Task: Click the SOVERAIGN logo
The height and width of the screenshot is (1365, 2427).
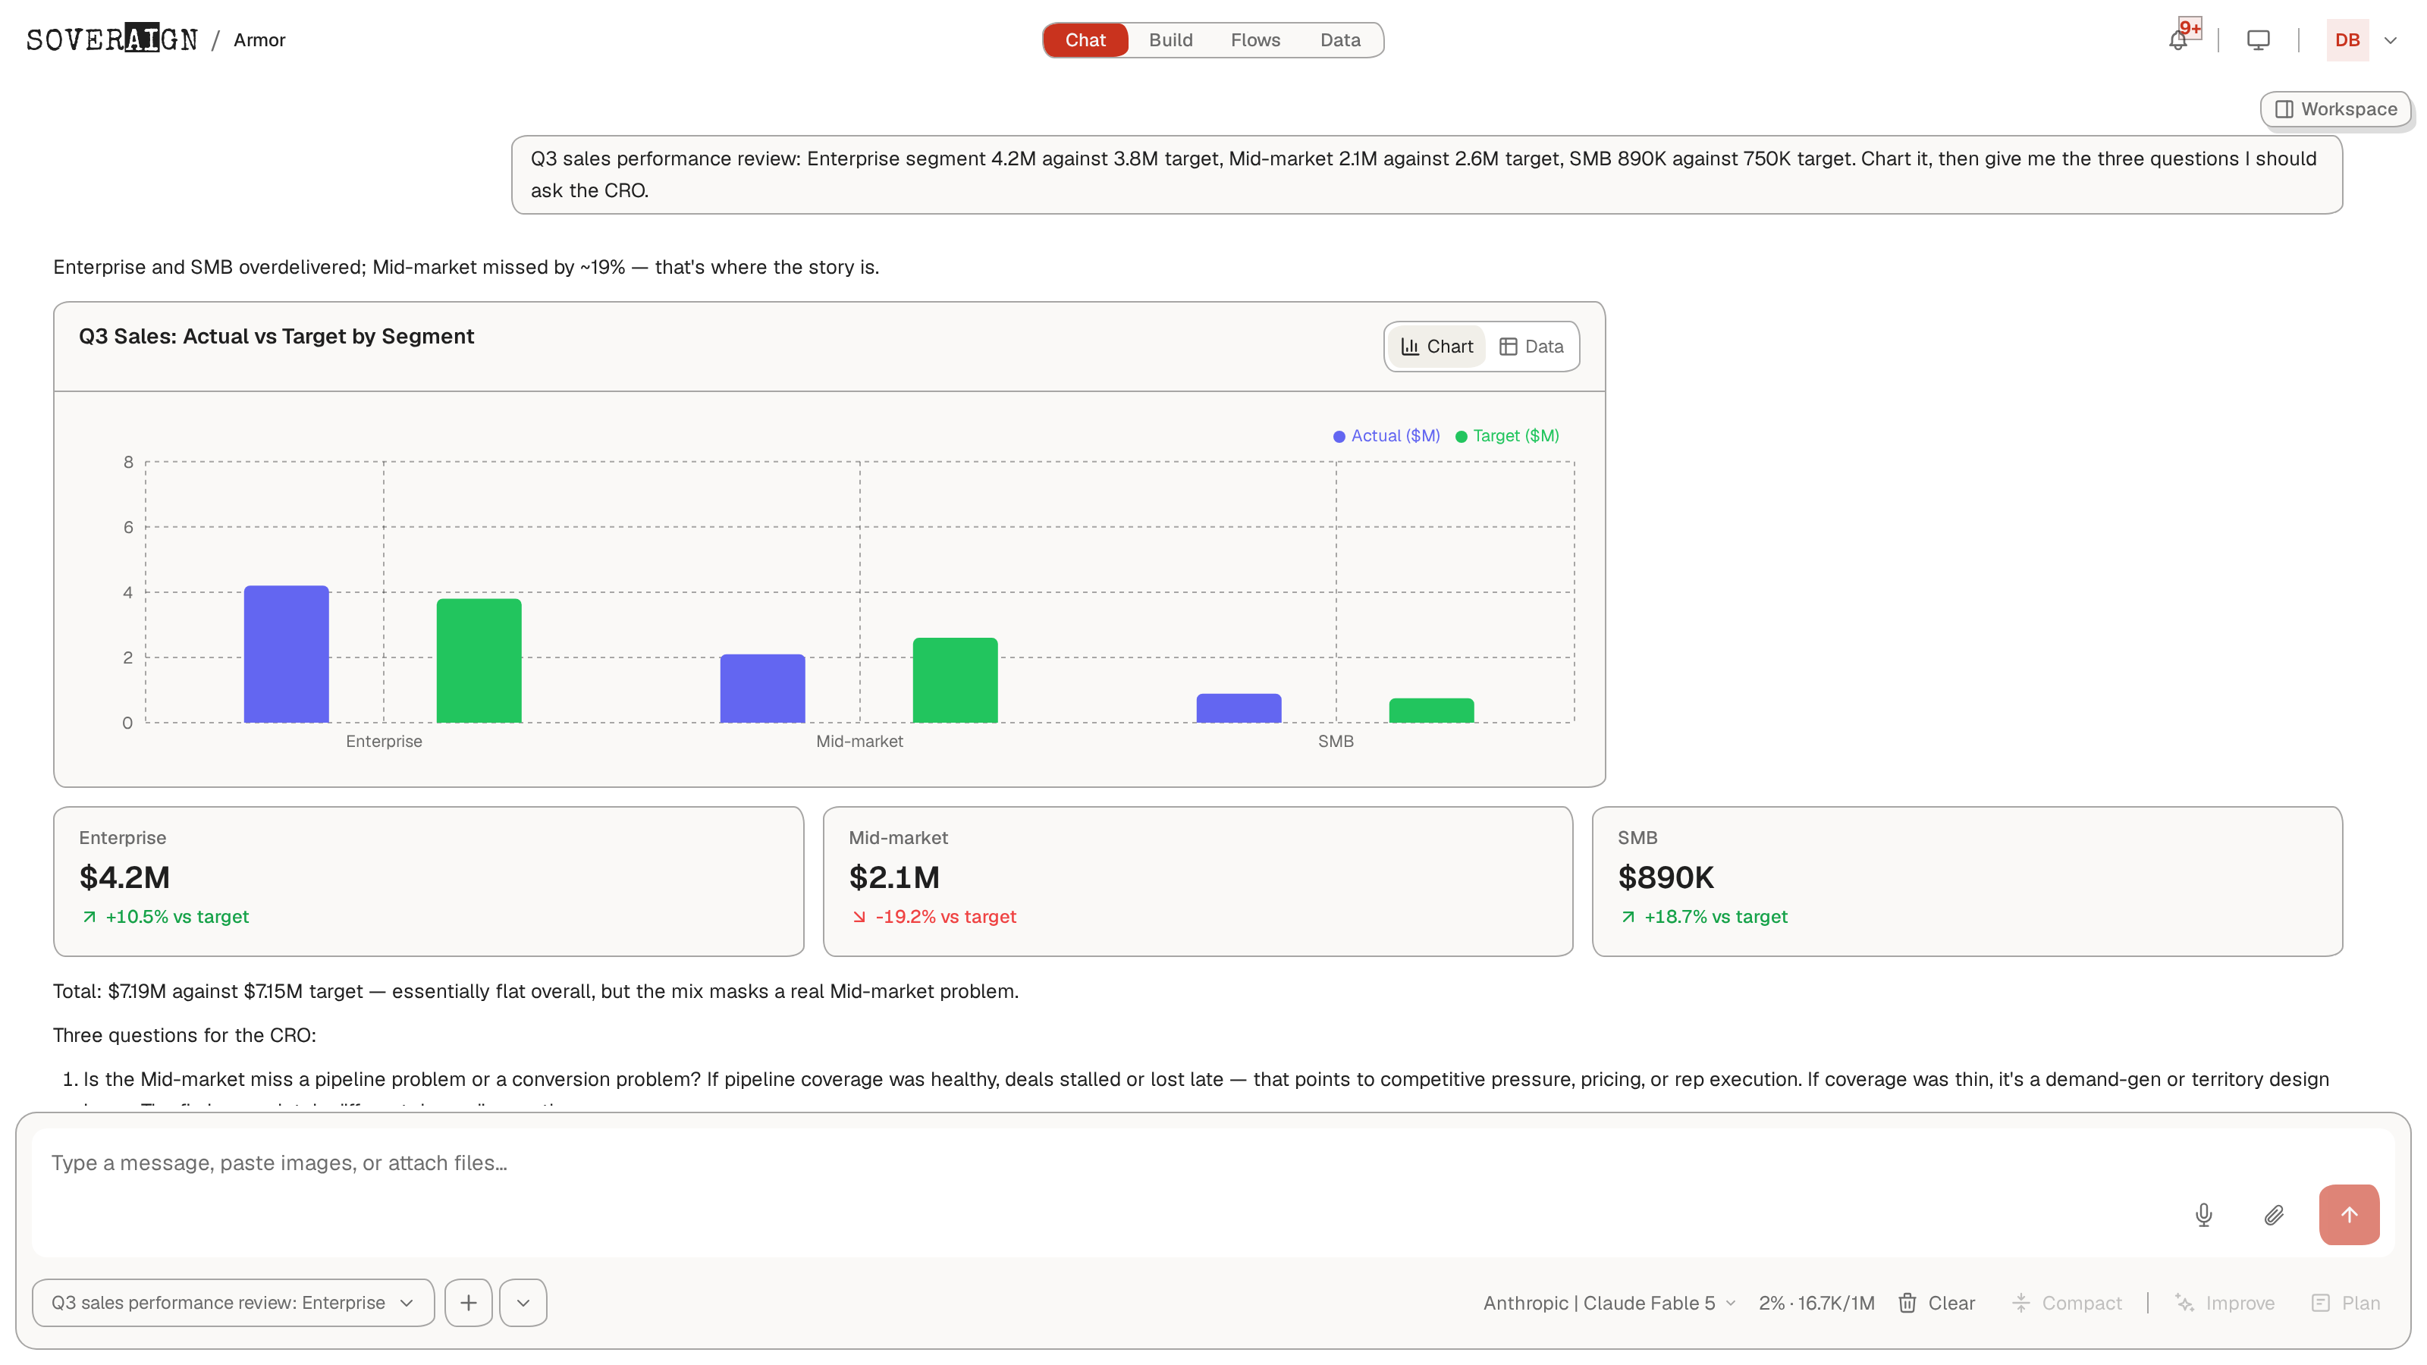Action: (112, 39)
